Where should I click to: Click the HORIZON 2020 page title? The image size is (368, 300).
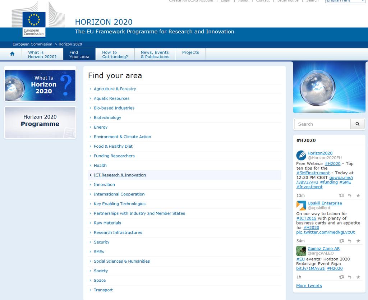point(104,22)
